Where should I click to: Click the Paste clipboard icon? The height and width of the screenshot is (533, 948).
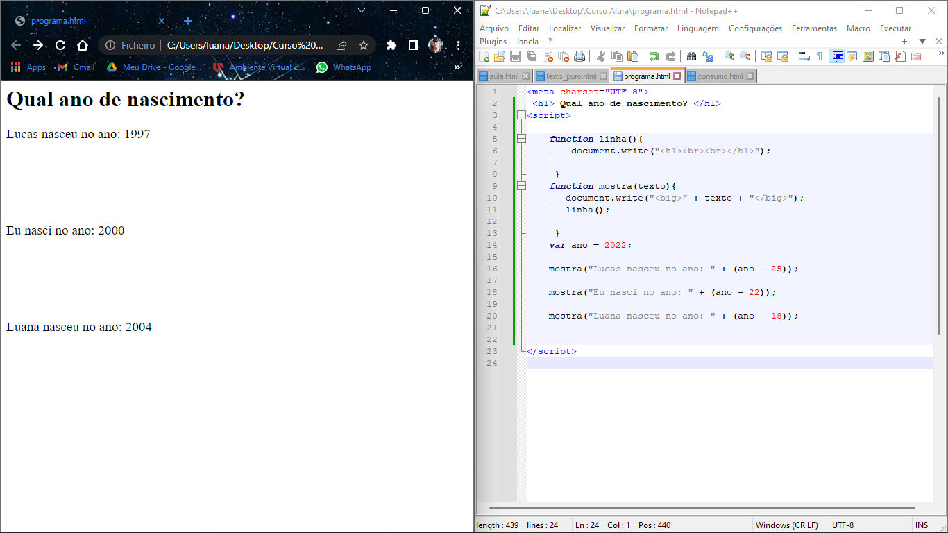633,56
